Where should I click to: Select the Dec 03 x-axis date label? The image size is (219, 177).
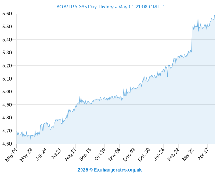(x=129, y=155)
